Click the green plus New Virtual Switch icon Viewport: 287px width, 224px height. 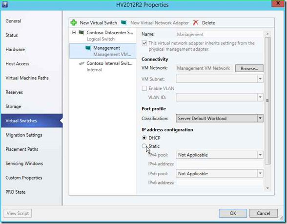(x=74, y=22)
